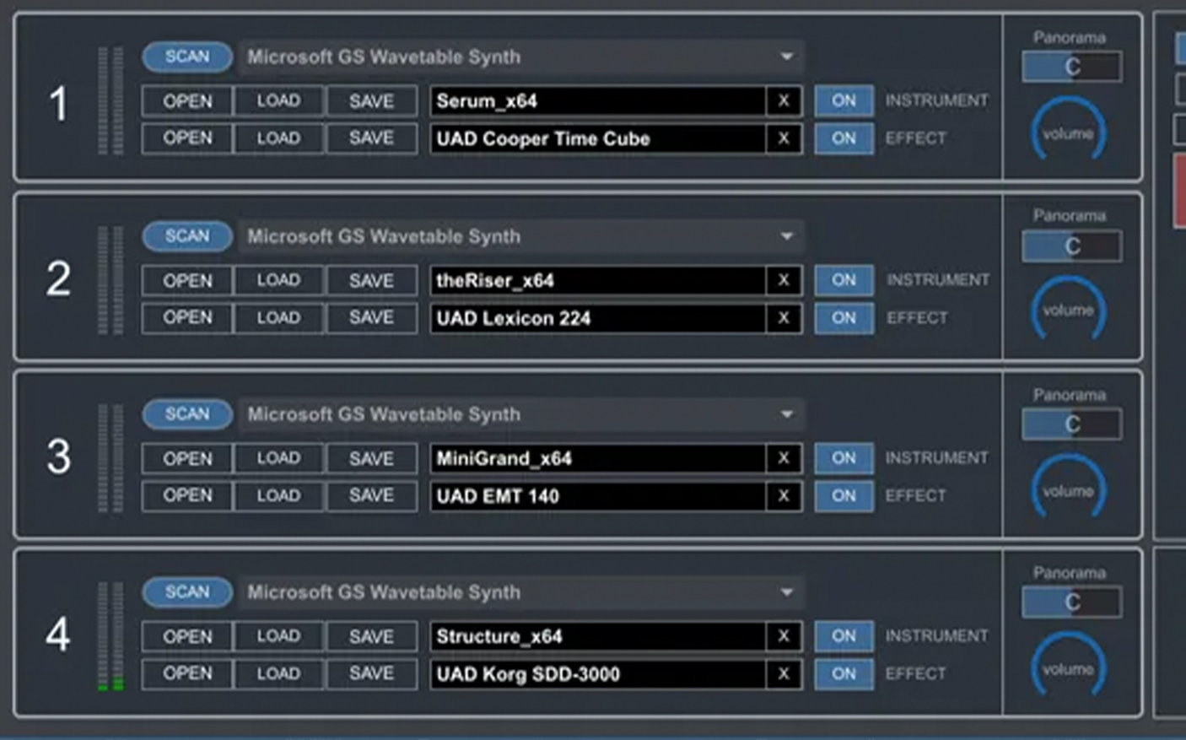The height and width of the screenshot is (740, 1186).
Task: Click OPEN for channel 3 MiniGrand instrument
Action: [187, 458]
